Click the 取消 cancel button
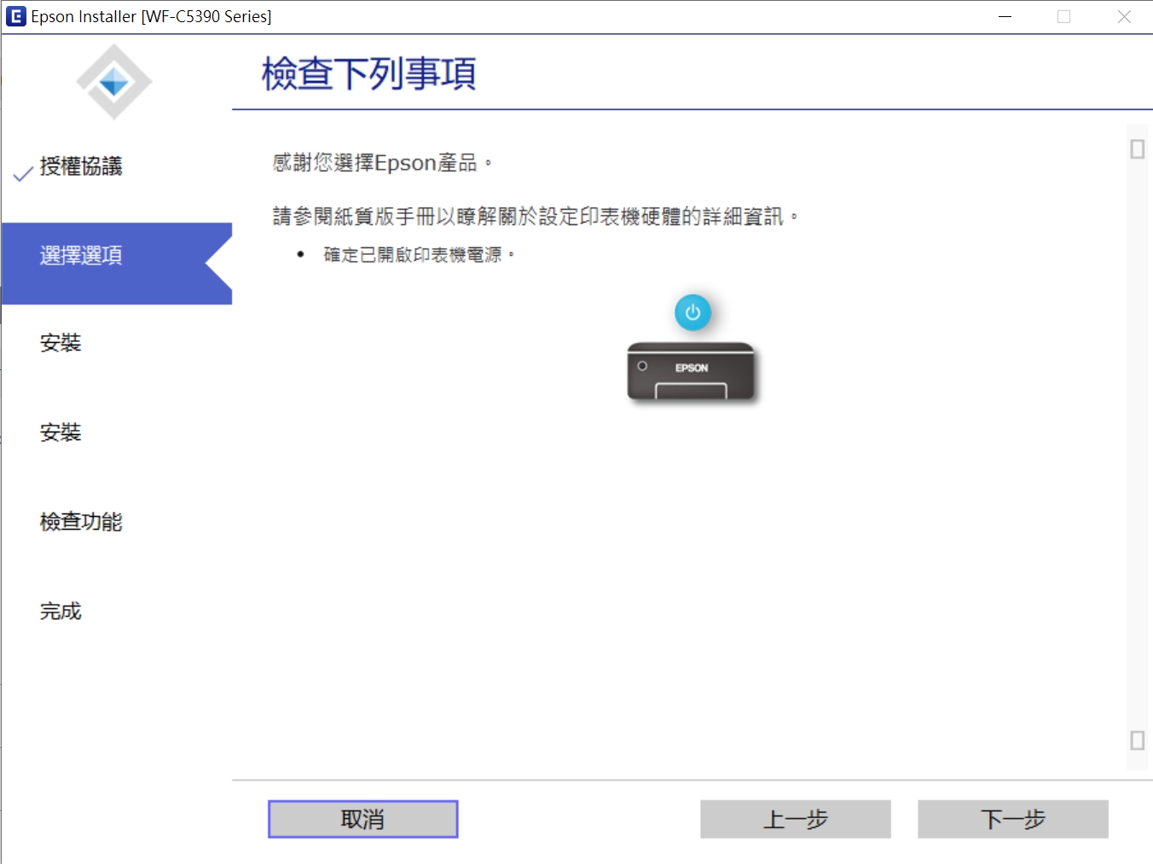Viewport: 1153px width, 864px height. [x=363, y=819]
